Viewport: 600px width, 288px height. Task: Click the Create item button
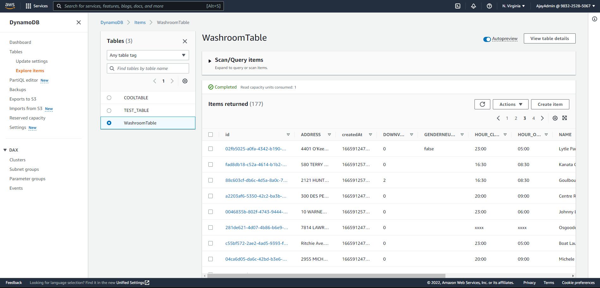point(550,104)
